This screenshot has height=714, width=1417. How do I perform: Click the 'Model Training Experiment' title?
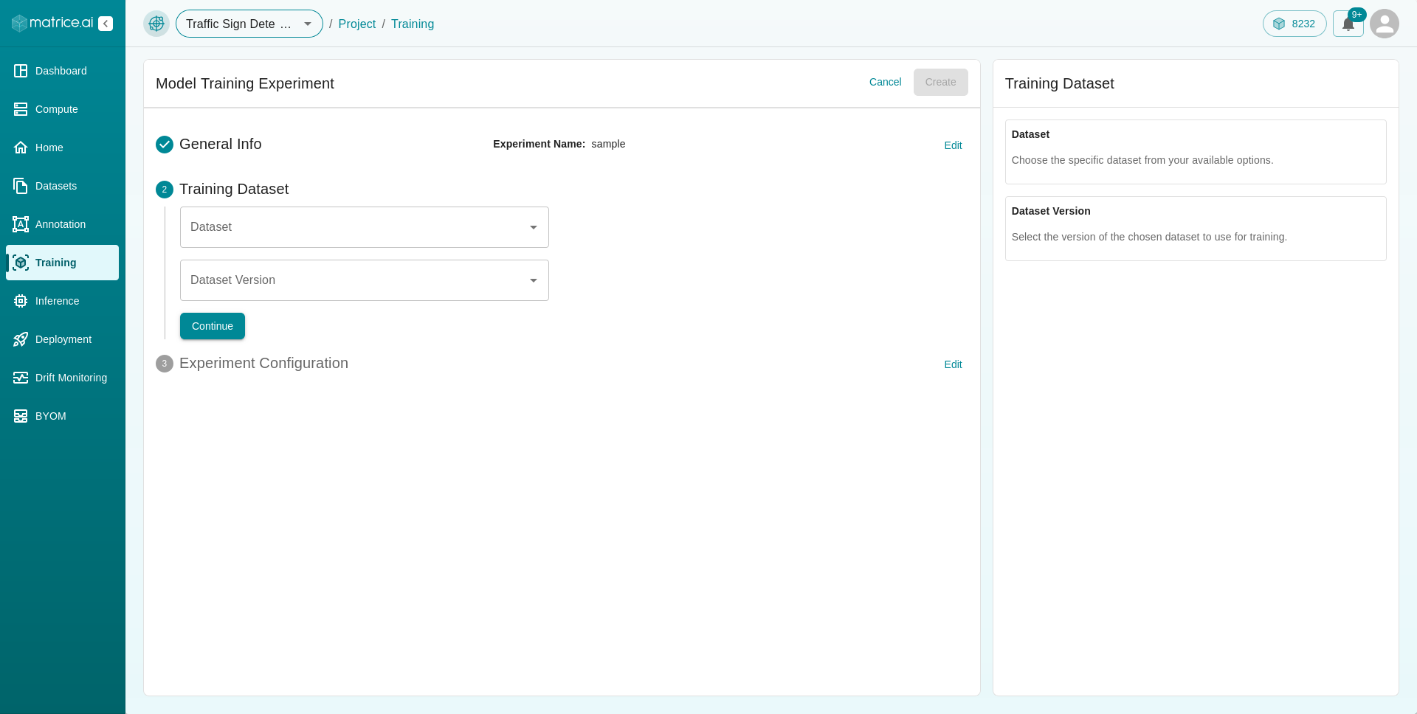point(245,83)
